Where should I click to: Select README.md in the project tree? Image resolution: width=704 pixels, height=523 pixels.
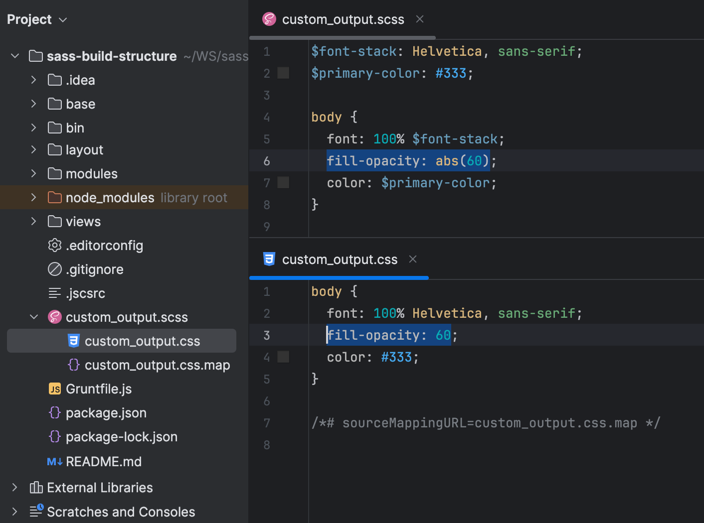104,461
